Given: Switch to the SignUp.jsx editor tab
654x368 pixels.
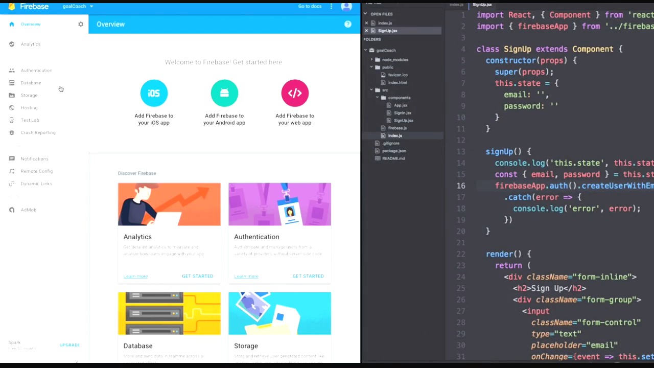Looking at the screenshot, I should 482,5.
